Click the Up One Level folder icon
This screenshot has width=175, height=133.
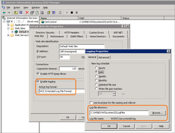point(16,13)
